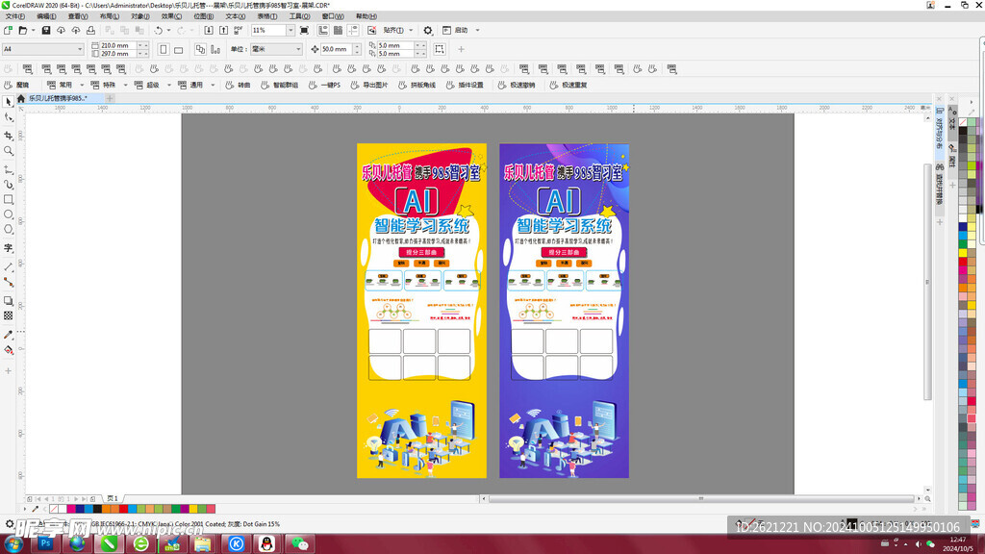Toggle show rulers button

tap(323, 30)
